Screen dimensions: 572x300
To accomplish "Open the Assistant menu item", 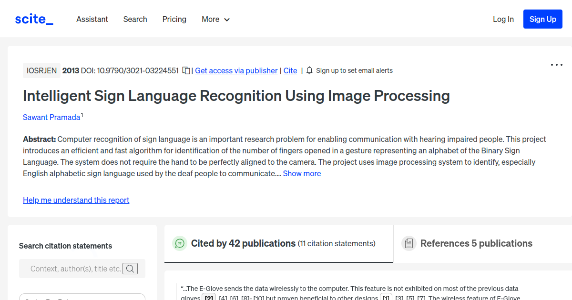I will tap(92, 19).
